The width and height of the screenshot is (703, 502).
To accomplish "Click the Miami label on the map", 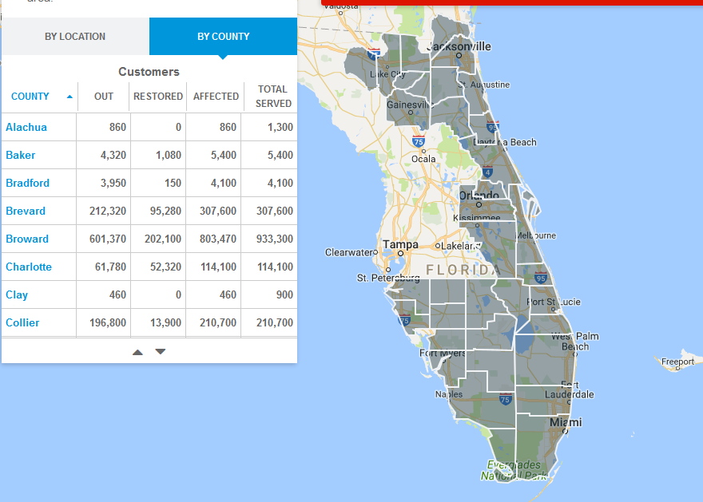I will tap(566, 422).
